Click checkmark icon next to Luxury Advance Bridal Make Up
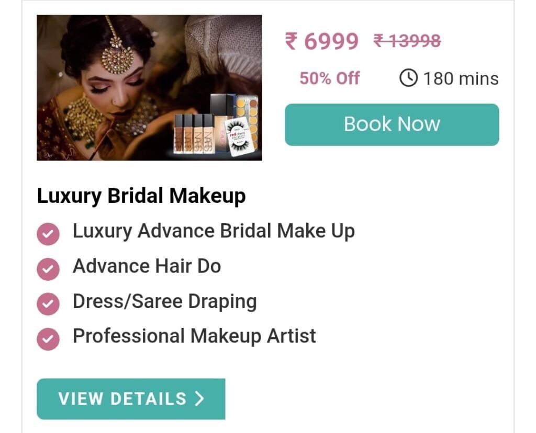The height and width of the screenshot is (433, 536). [48, 234]
